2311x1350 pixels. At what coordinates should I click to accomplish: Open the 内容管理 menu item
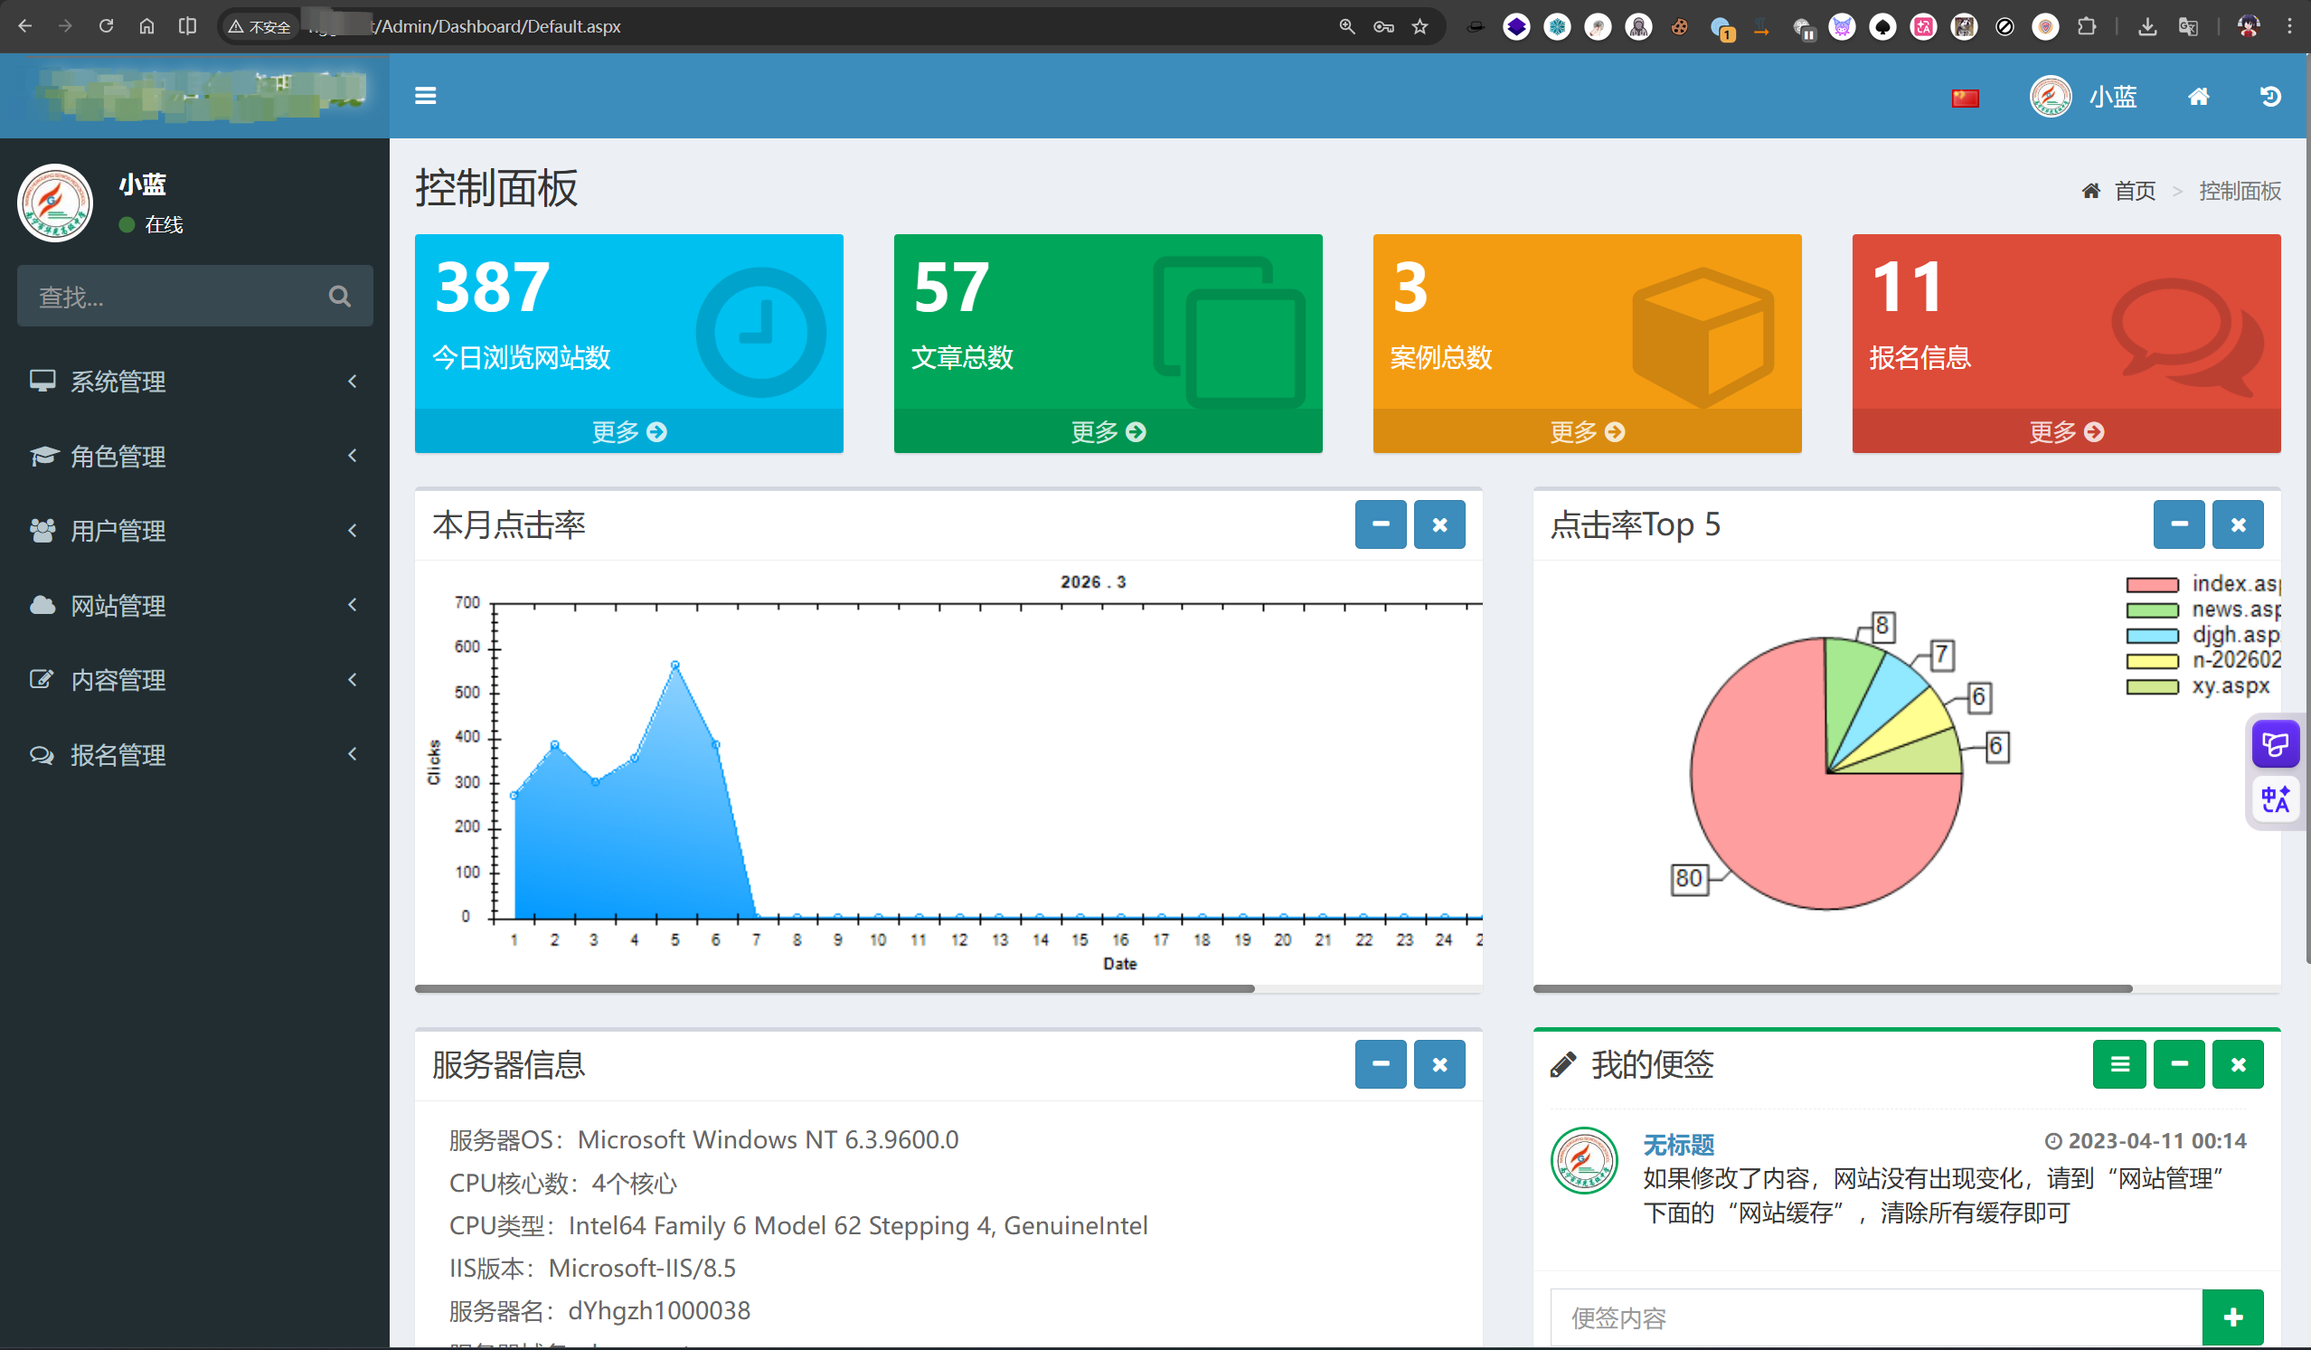coord(118,681)
